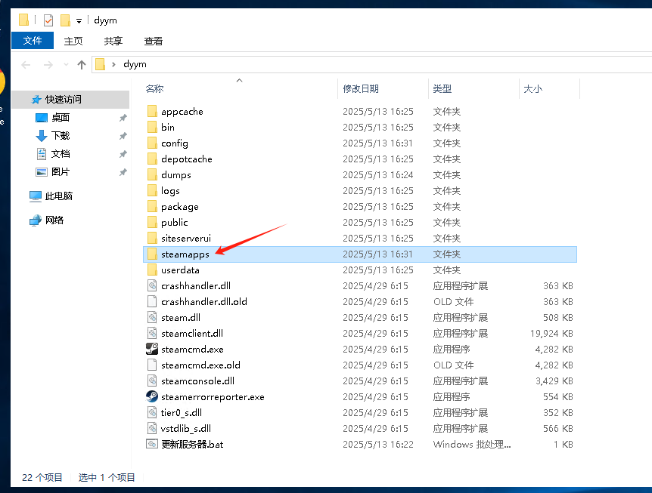This screenshot has width=652, height=493.
Task: Select the siteserverui folder name
Action: tap(186, 239)
